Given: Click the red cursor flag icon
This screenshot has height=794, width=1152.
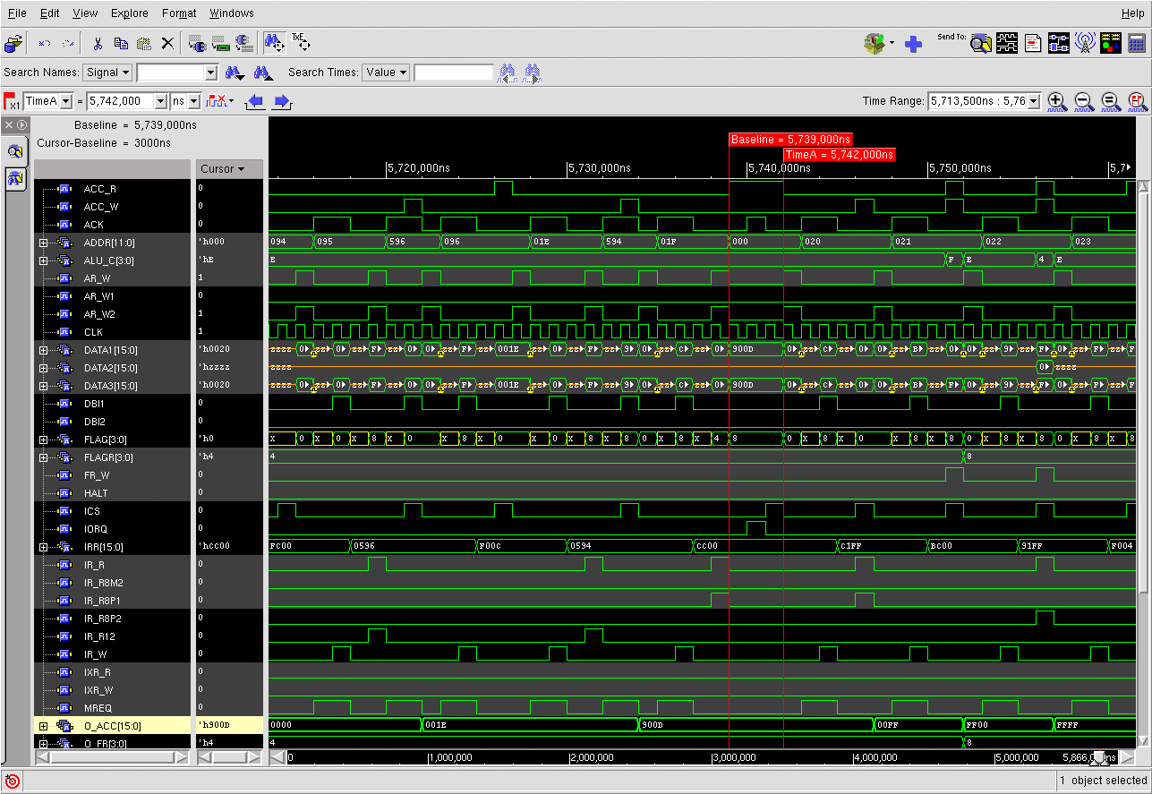Looking at the screenshot, I should click(12, 101).
